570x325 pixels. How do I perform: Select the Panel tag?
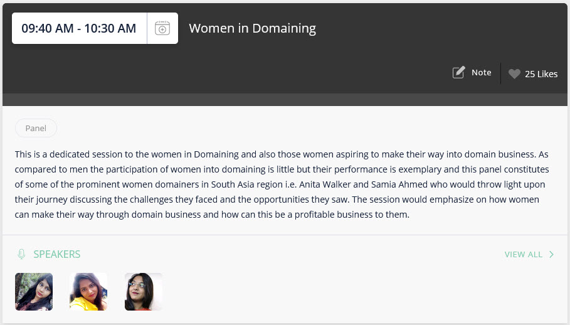[36, 128]
